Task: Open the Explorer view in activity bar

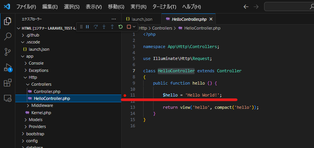Action: pos(8,21)
